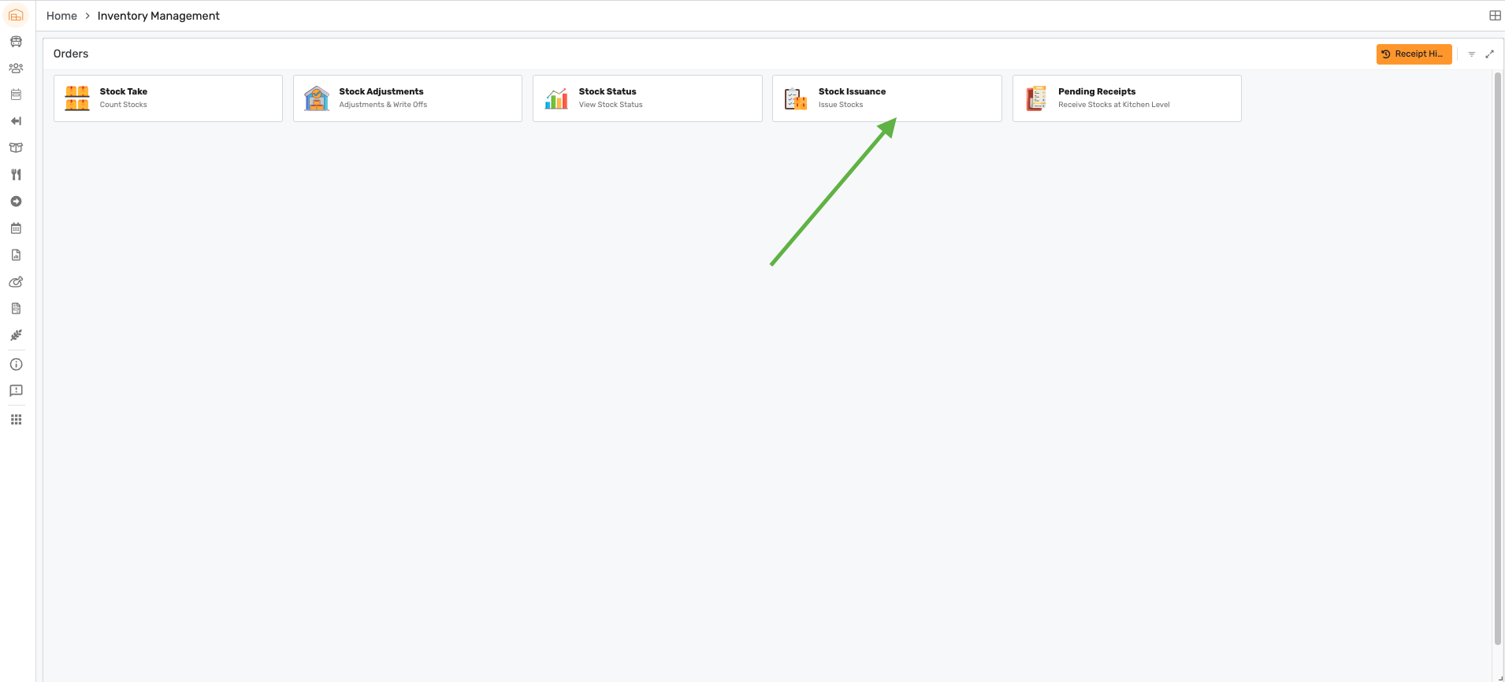Click 'Issue Stocks' subtitle text
This screenshot has height=682, width=1505.
[841, 105]
